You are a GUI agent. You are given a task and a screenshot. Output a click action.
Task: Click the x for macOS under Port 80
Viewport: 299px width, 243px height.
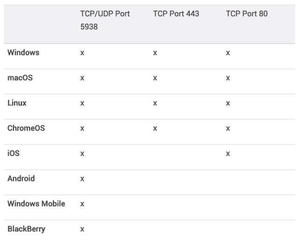(x=228, y=78)
